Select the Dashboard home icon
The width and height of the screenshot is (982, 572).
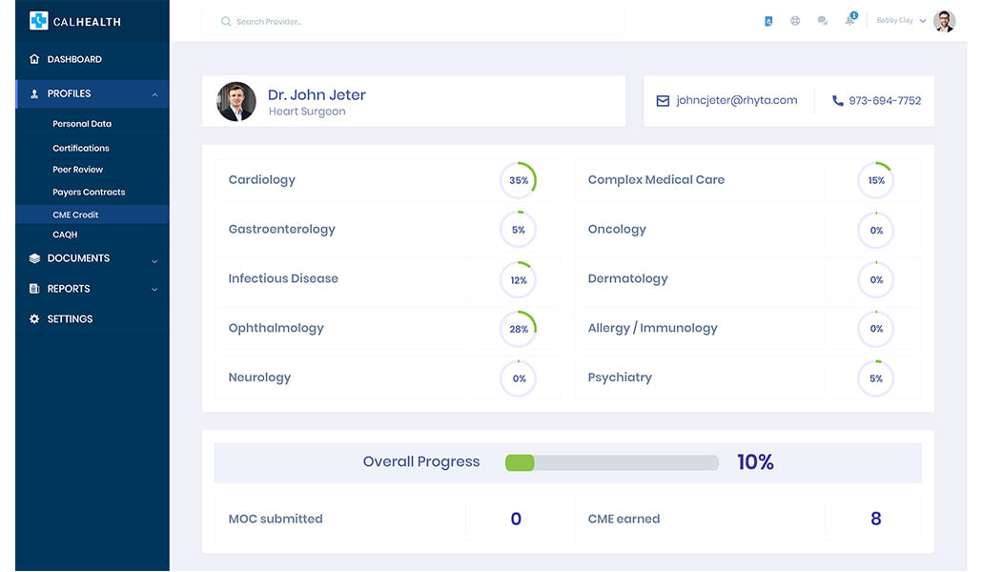pos(34,59)
